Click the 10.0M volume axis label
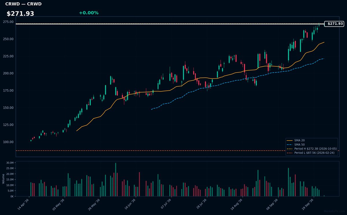 [x=10, y=185]
